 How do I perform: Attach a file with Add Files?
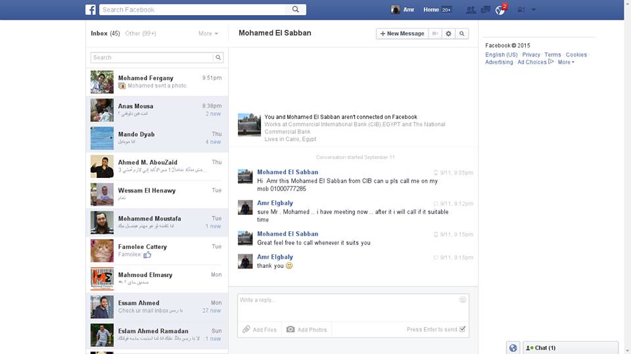[259, 330]
